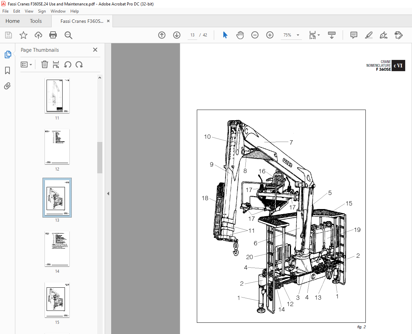Add the document to favorites star

point(23,35)
